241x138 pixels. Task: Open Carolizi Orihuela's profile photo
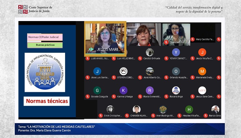[150, 52]
